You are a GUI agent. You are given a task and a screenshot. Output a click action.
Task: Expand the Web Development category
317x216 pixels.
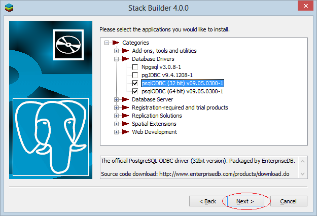point(116,132)
